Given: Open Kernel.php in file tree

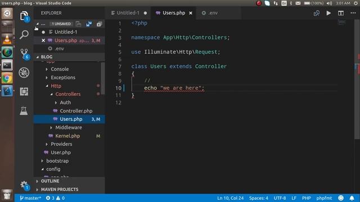Looking at the screenshot, I should (x=67, y=136).
